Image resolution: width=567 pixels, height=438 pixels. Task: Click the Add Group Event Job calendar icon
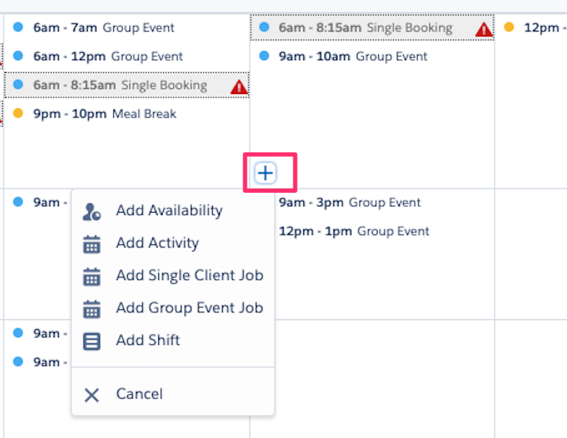91,309
